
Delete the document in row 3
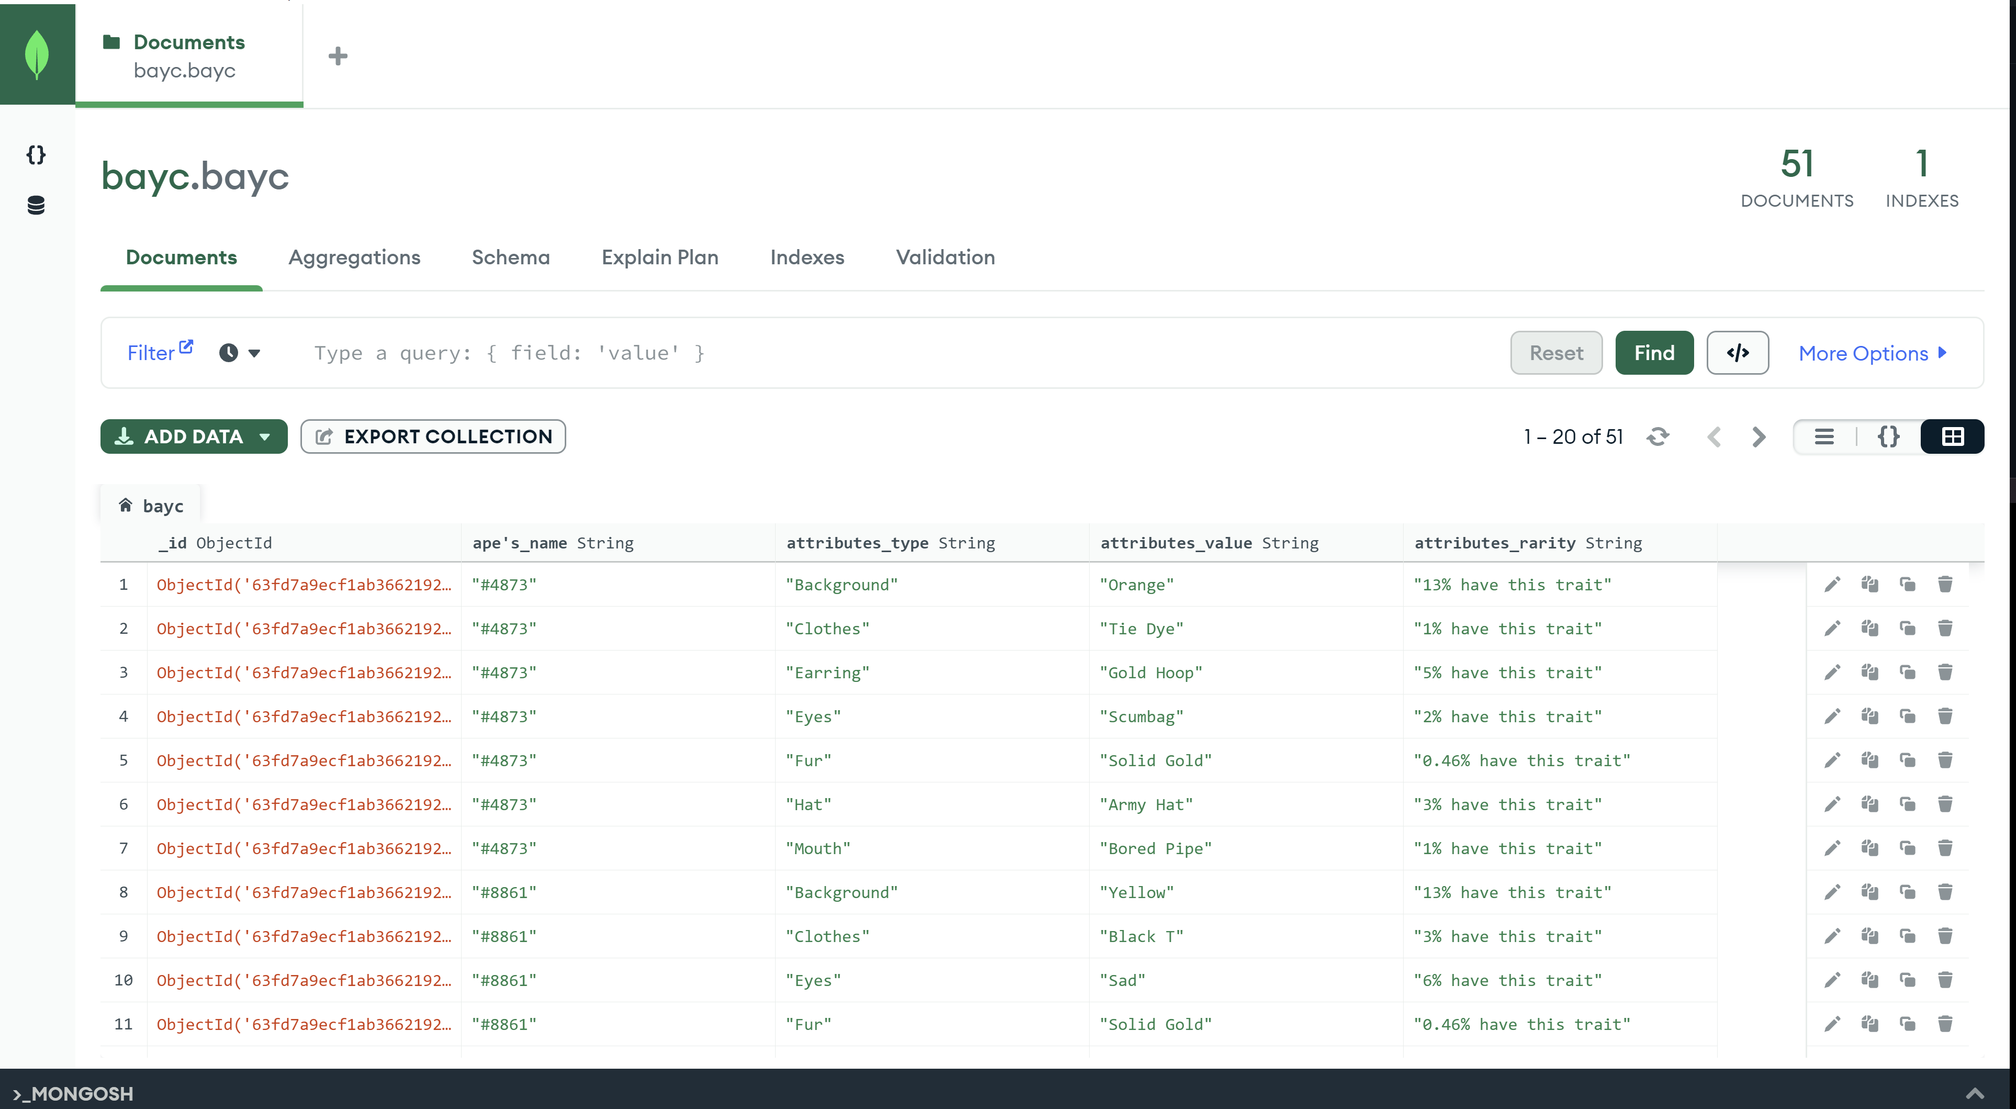tap(1946, 673)
